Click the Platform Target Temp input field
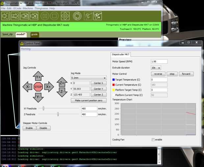 point(159,90)
